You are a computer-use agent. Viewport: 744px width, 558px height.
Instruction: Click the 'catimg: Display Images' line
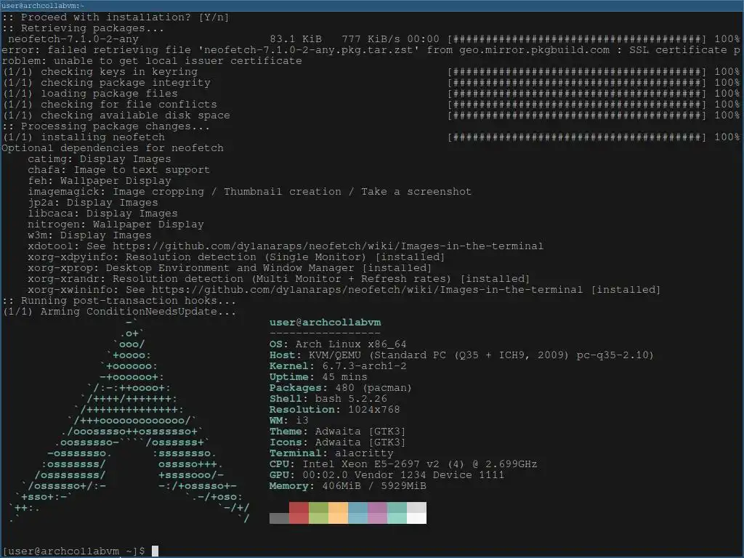pos(99,159)
